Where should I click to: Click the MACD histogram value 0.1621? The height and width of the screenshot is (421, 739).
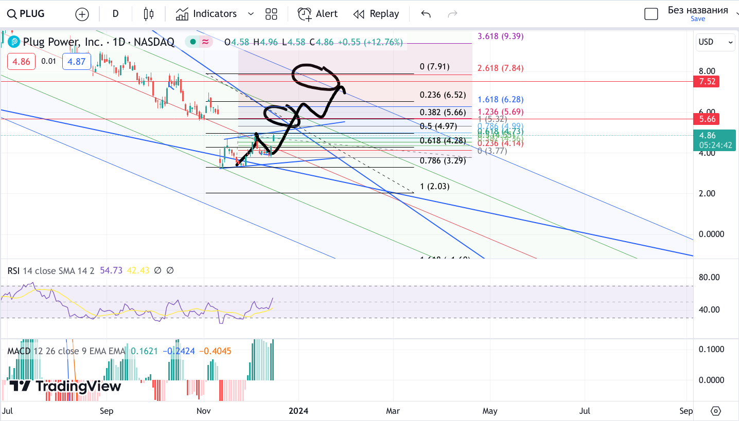145,351
